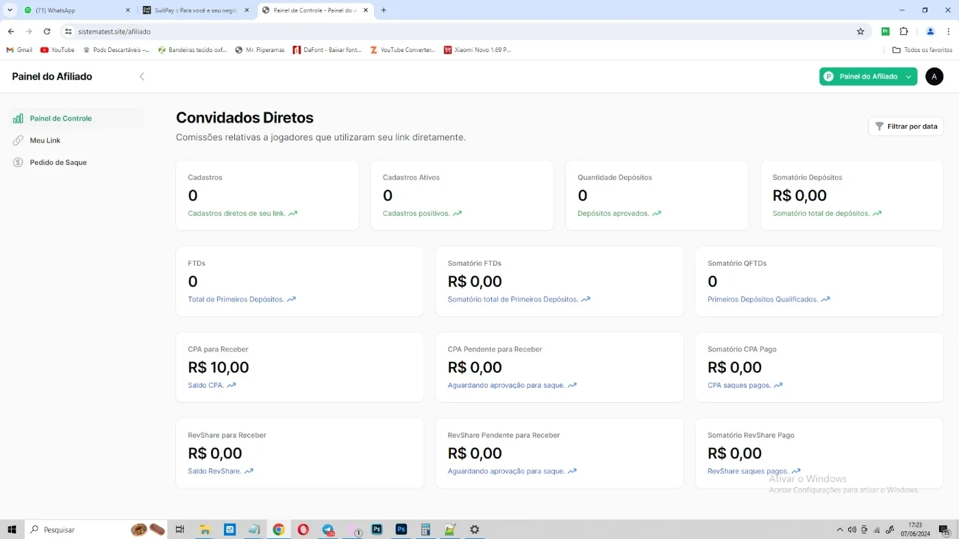Click the R$ 10,00 CPA para Receber value

pos(219,367)
